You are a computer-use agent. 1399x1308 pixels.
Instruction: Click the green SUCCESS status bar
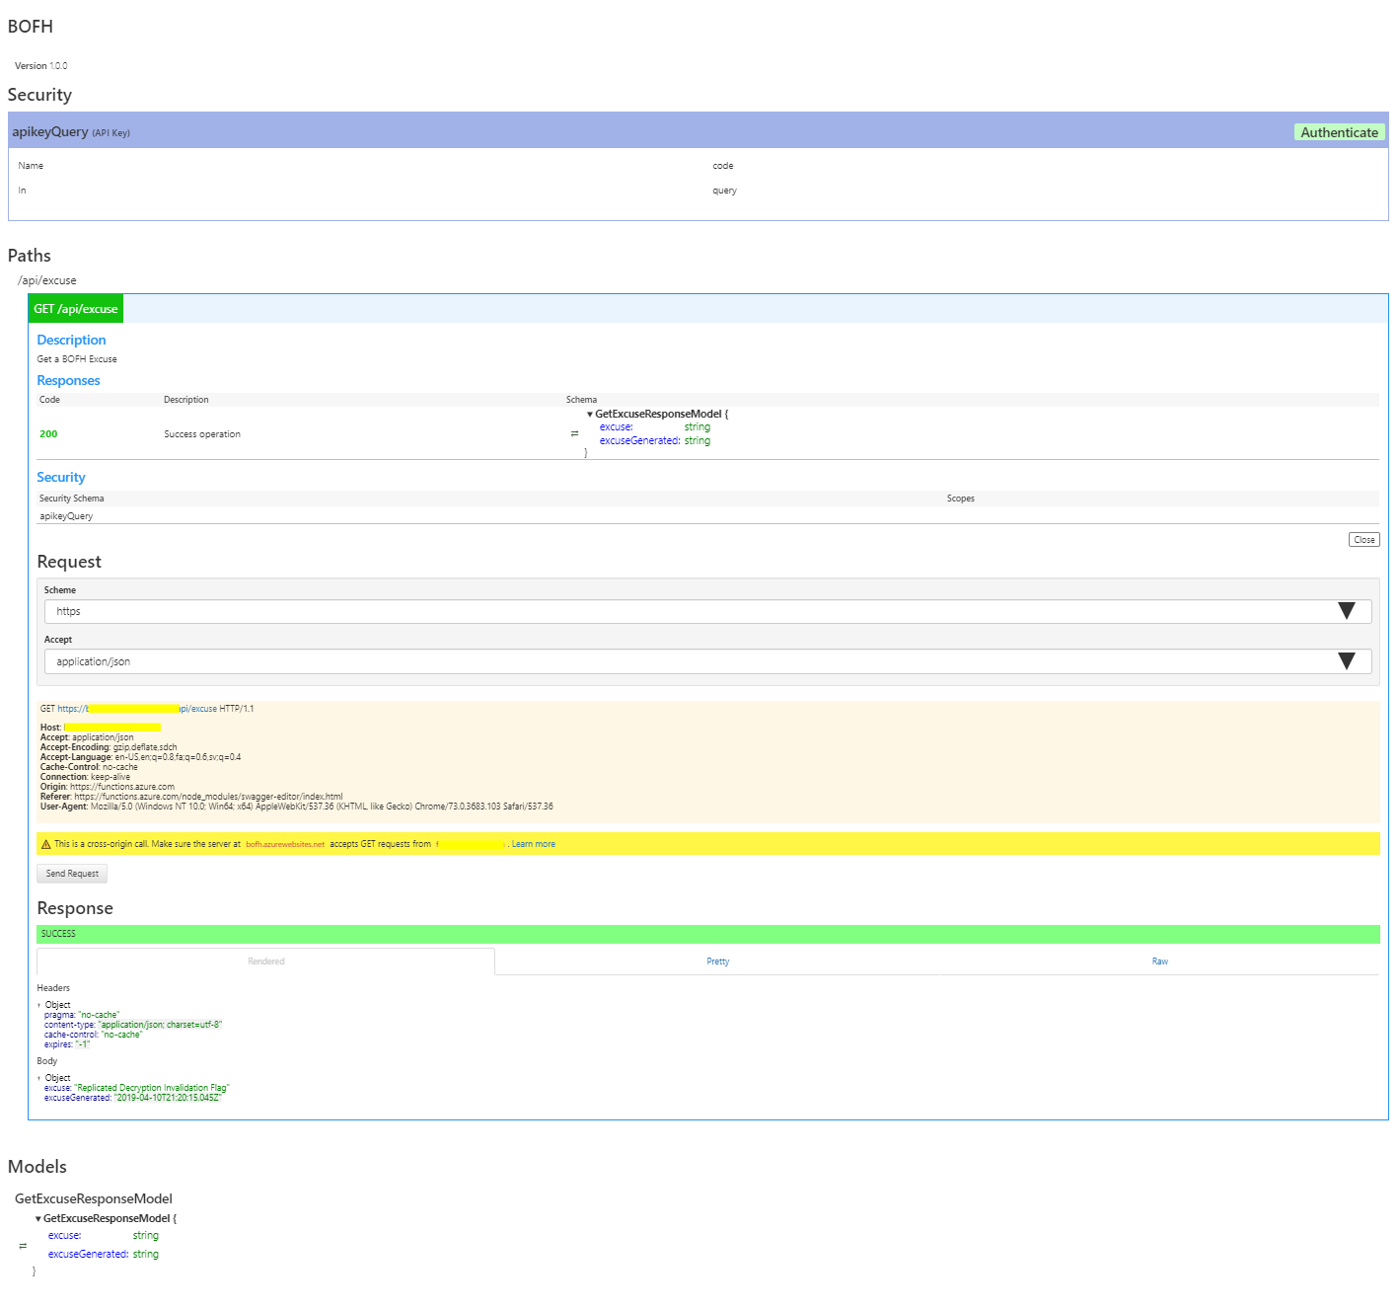707,934
